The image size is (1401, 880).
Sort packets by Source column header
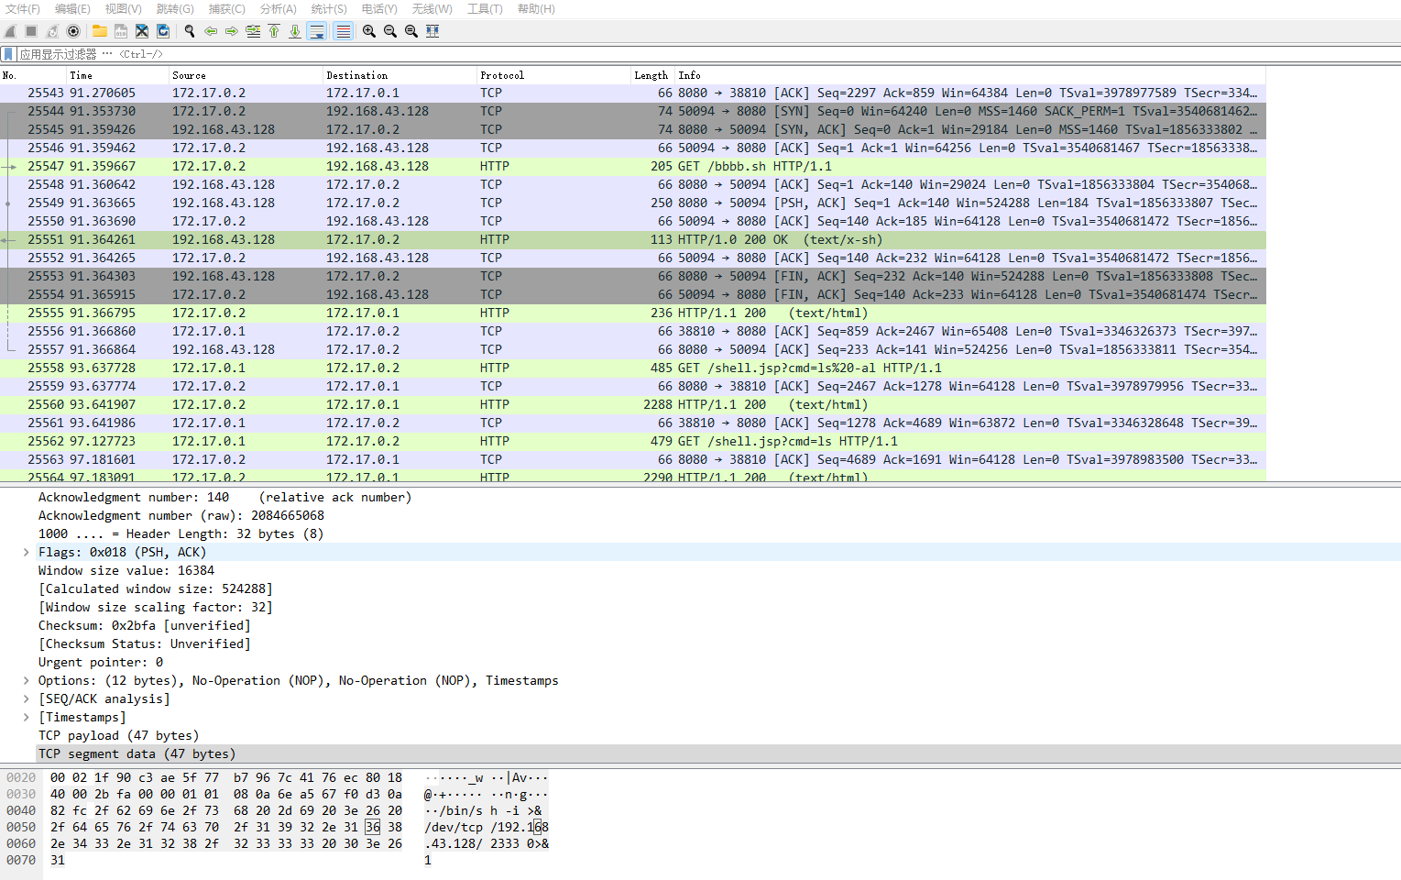click(x=246, y=75)
